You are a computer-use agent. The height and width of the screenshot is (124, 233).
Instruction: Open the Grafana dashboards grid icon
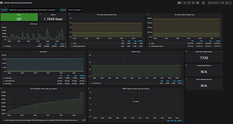pos(1,3)
